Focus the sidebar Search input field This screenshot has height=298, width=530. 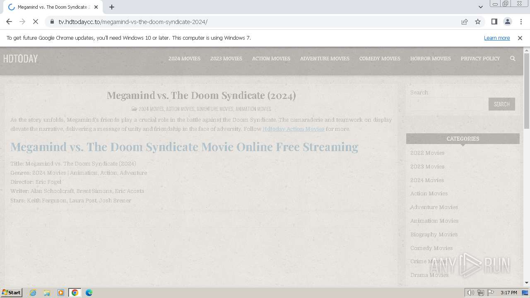447,104
